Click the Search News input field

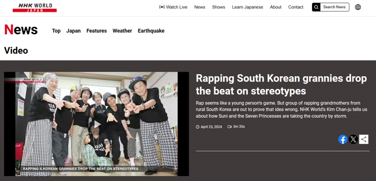coord(335,7)
